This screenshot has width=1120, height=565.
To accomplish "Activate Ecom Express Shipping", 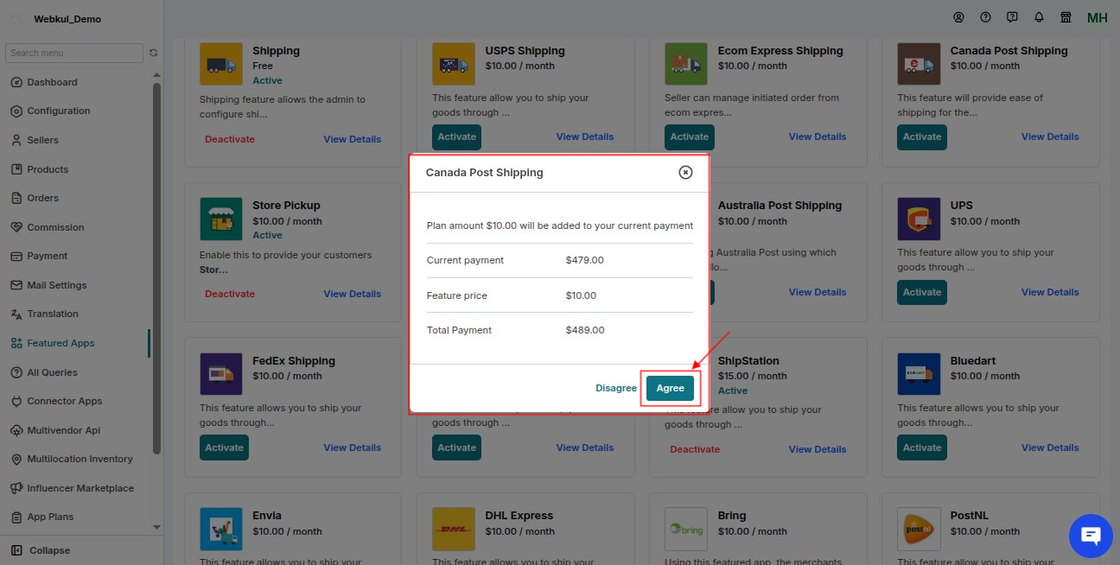I will point(689,136).
